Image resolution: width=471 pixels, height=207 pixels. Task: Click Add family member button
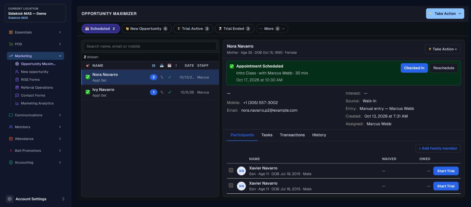(438, 148)
